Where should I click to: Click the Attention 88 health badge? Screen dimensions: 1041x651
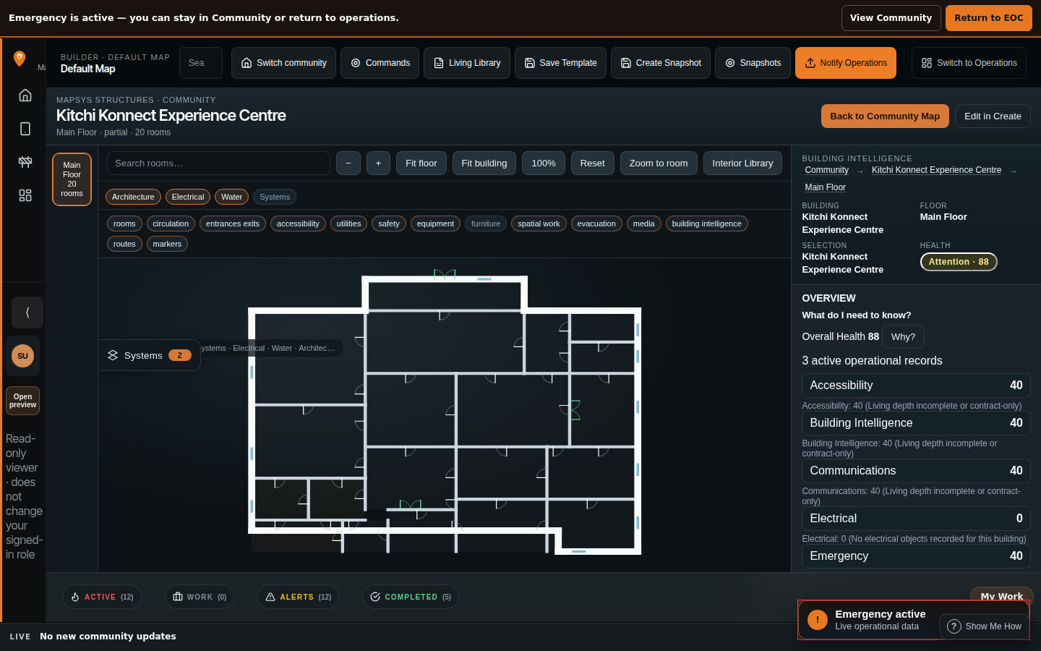tap(959, 262)
